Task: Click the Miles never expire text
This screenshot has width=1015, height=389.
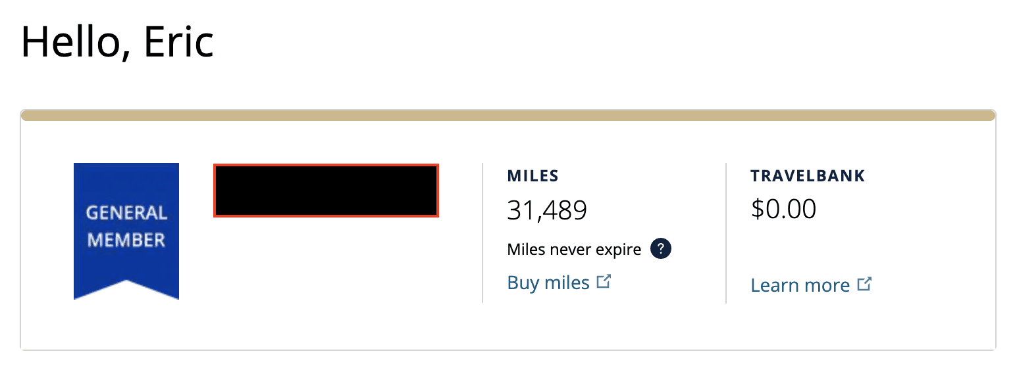Action: 574,250
